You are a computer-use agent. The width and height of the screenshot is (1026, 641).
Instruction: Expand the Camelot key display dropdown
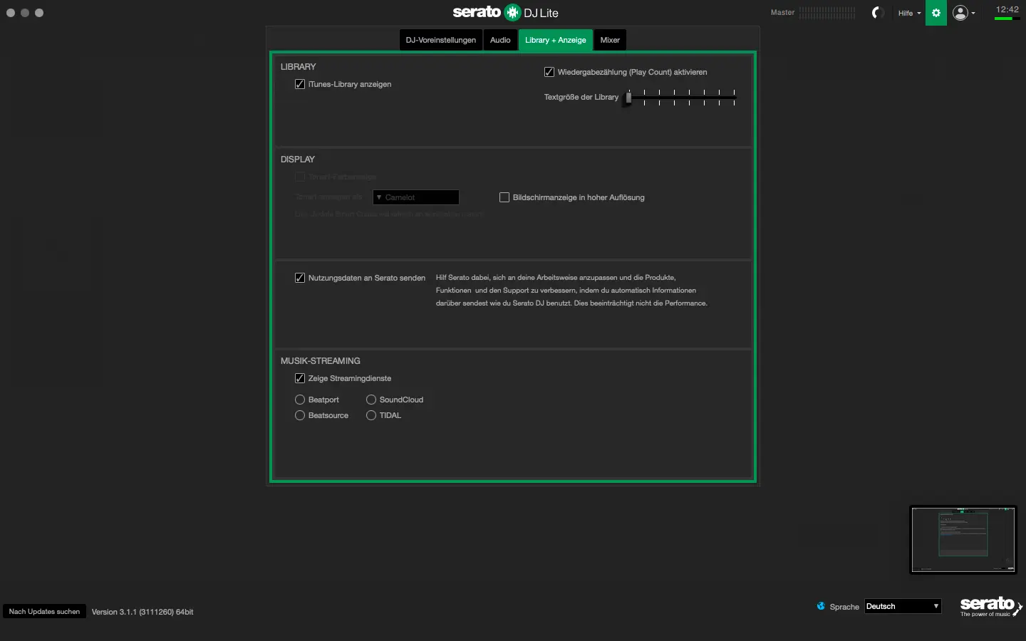point(416,197)
